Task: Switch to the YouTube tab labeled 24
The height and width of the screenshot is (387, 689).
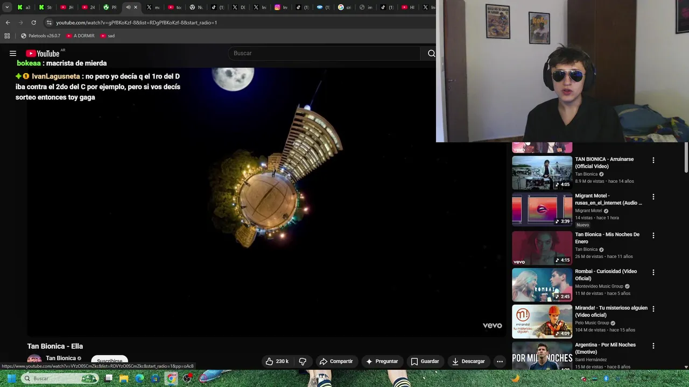Action: tap(88, 7)
